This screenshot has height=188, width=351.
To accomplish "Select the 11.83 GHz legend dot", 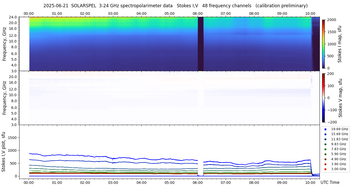I will point(325,139).
